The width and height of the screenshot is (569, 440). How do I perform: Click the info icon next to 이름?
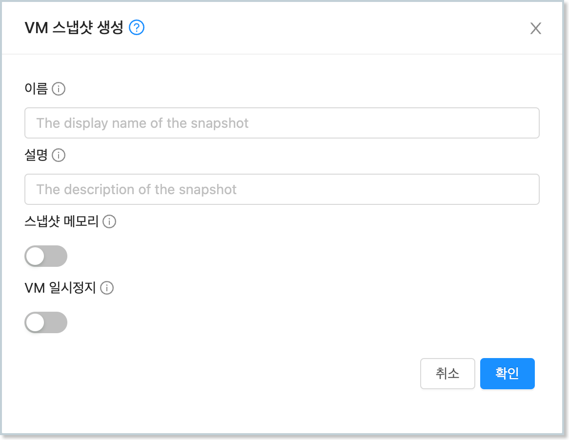coord(59,88)
